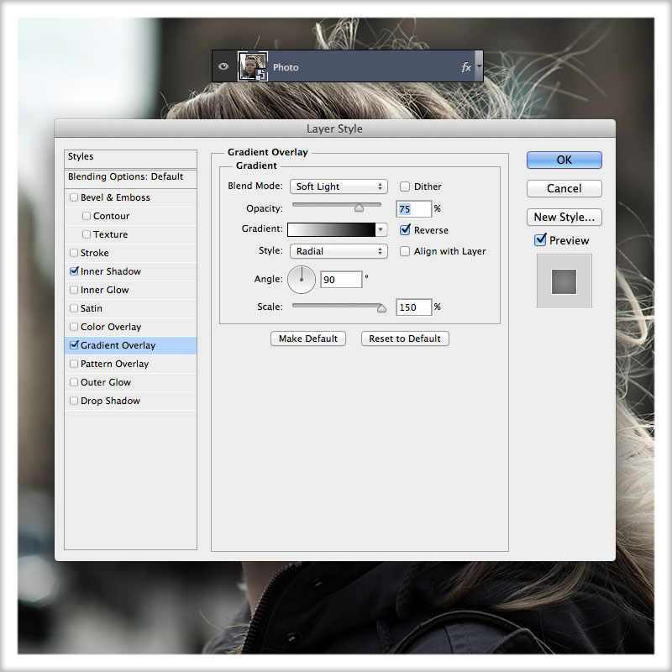Screen dimensions: 672x672
Task: Click the Opacity slider handle
Action: pyautogui.click(x=357, y=207)
